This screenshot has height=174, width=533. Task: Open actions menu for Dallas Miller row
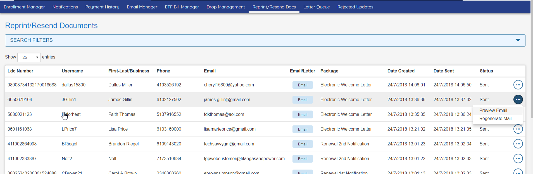tap(518, 85)
